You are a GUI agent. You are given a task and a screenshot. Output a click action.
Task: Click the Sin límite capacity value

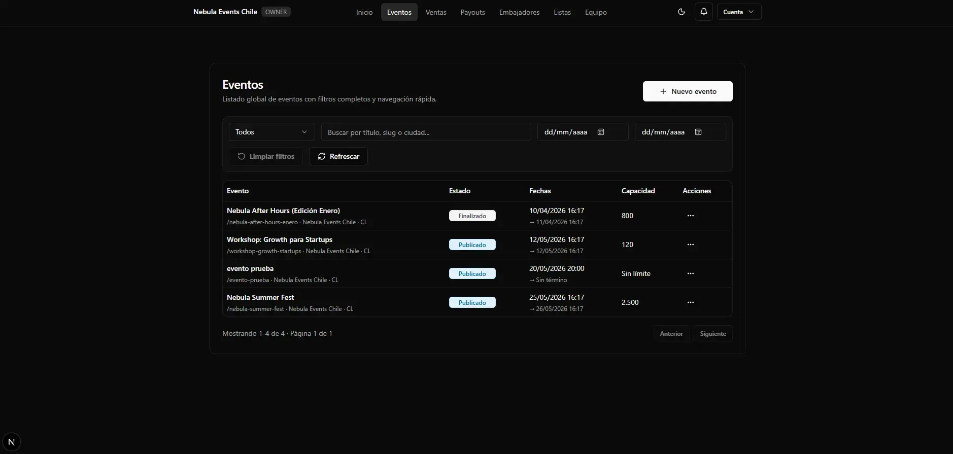[636, 273]
